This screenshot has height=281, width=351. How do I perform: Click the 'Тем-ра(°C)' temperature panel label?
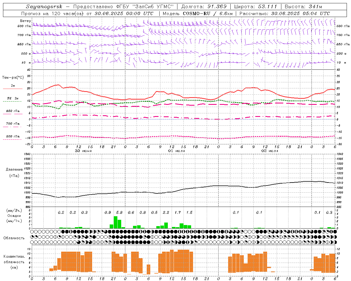click(13, 78)
